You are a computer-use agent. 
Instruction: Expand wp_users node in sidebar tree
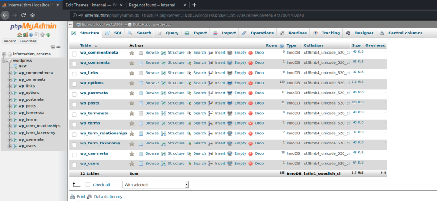(x=9, y=146)
